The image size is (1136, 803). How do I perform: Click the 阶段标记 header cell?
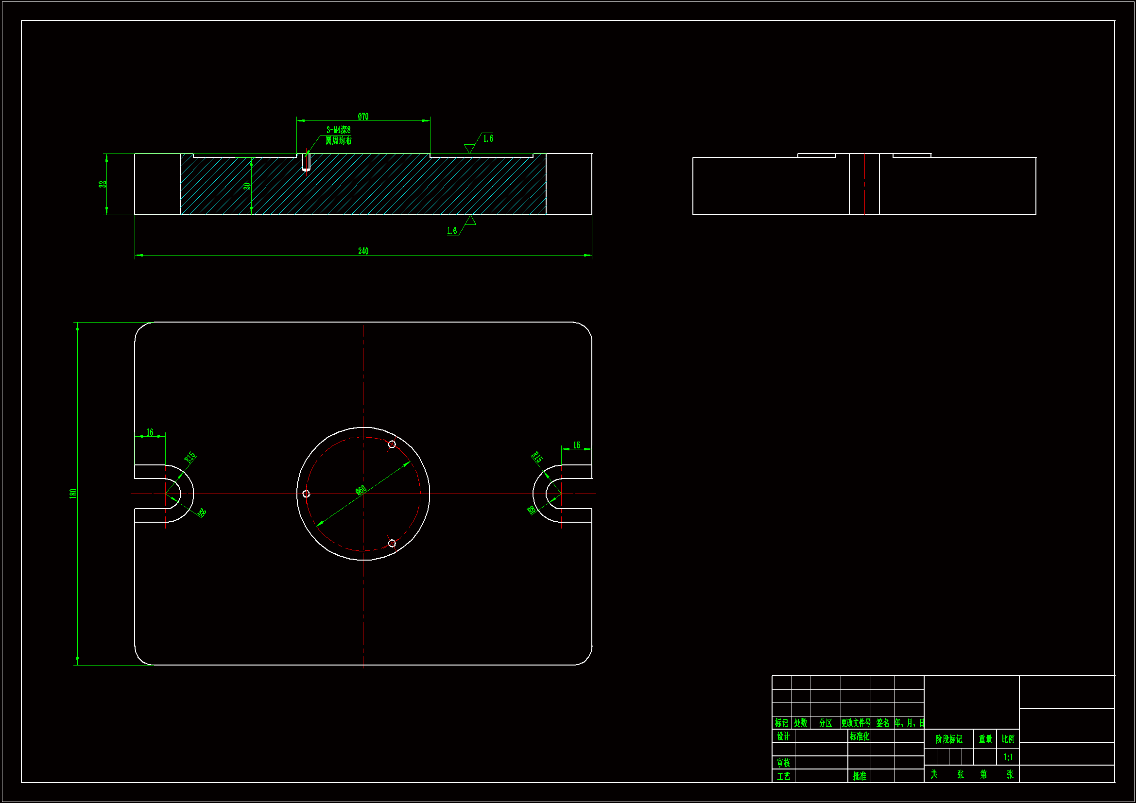pos(948,739)
